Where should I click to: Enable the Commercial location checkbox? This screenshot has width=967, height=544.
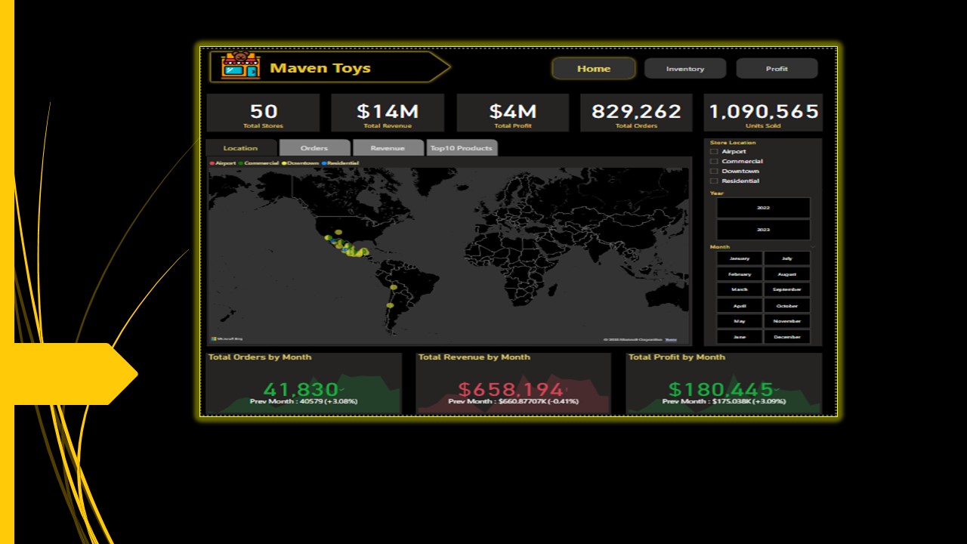pos(714,162)
